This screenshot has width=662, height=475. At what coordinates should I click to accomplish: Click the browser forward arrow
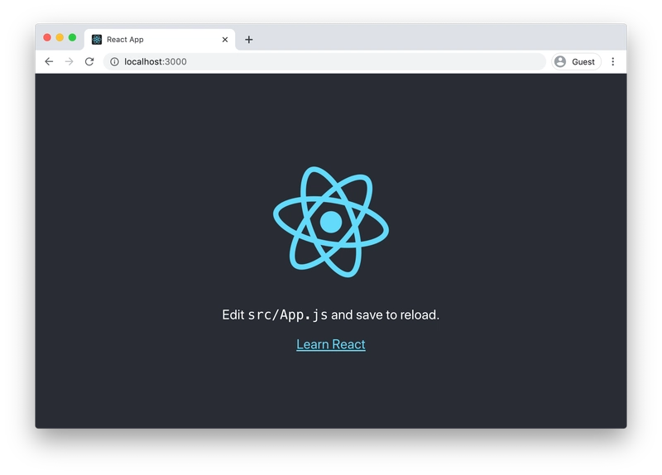[70, 61]
